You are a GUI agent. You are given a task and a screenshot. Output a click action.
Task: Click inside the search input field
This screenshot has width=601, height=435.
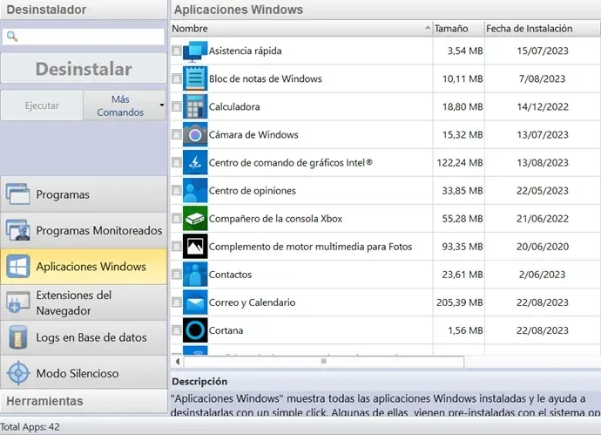tap(84, 37)
